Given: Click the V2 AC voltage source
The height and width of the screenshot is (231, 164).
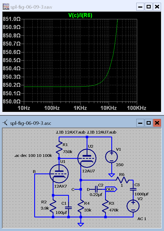Looking at the screenshot, I should click(133, 206).
